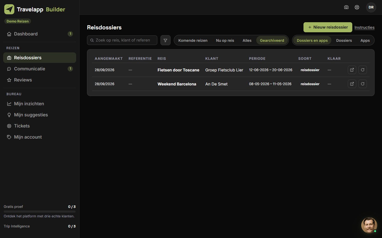Open Tickets in the sidebar
382x238 pixels.
[x=40, y=126]
